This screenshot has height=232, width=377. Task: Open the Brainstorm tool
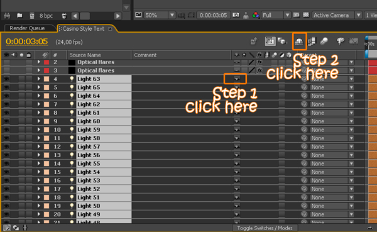pyautogui.click(x=340, y=41)
